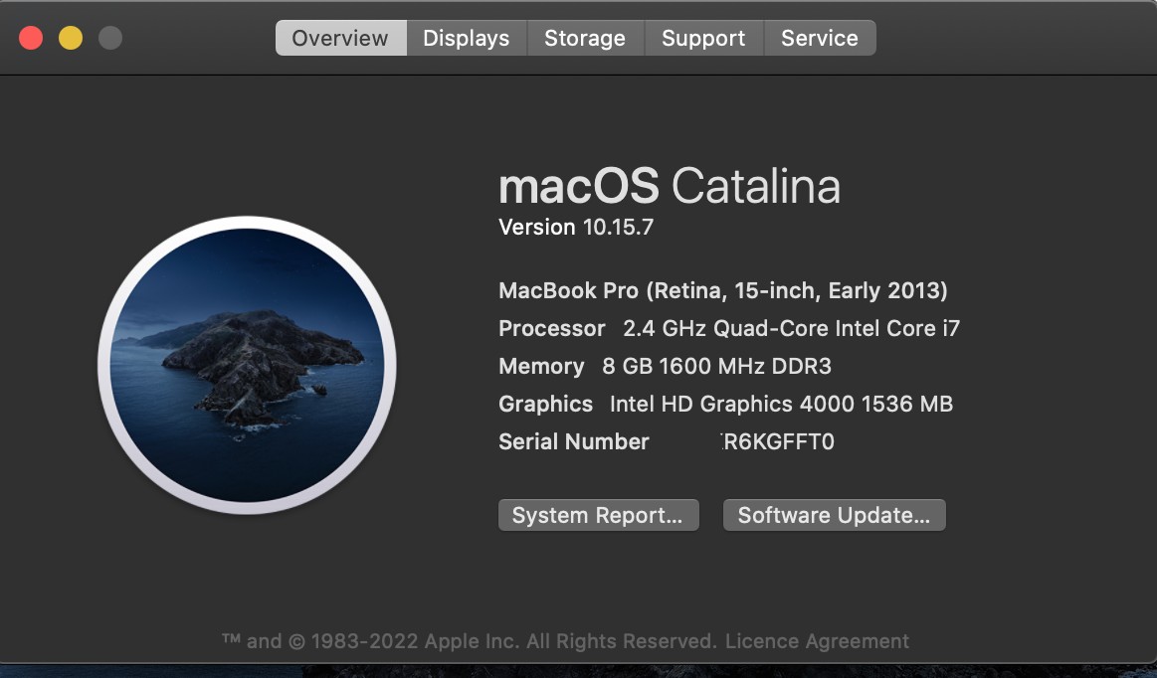The height and width of the screenshot is (678, 1157).
Task: Open System Report
Action: click(x=598, y=515)
